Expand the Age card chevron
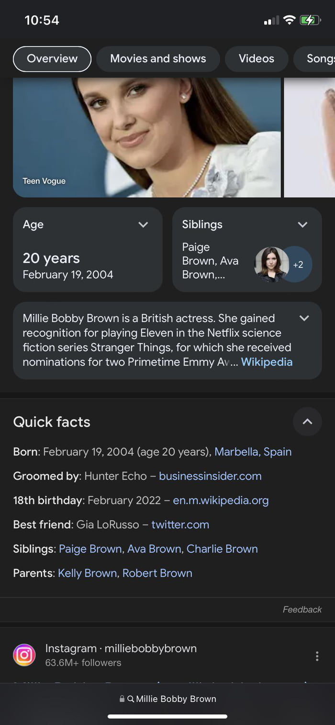The width and height of the screenshot is (335, 725). 142,224
